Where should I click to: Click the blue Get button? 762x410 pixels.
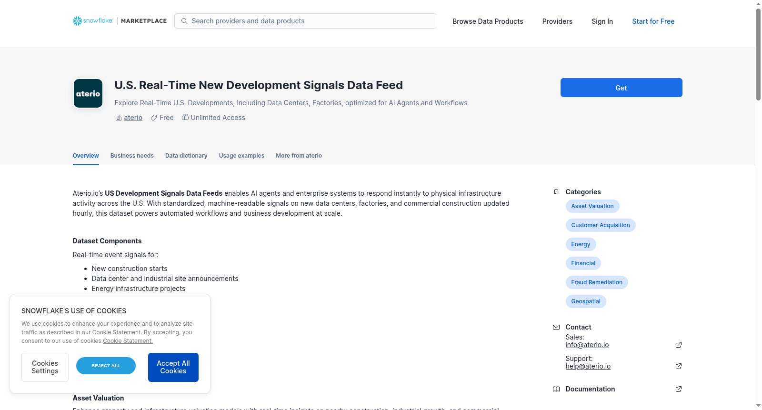[621, 88]
